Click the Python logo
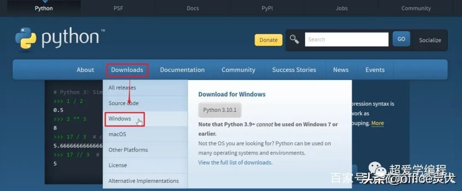 (60, 38)
